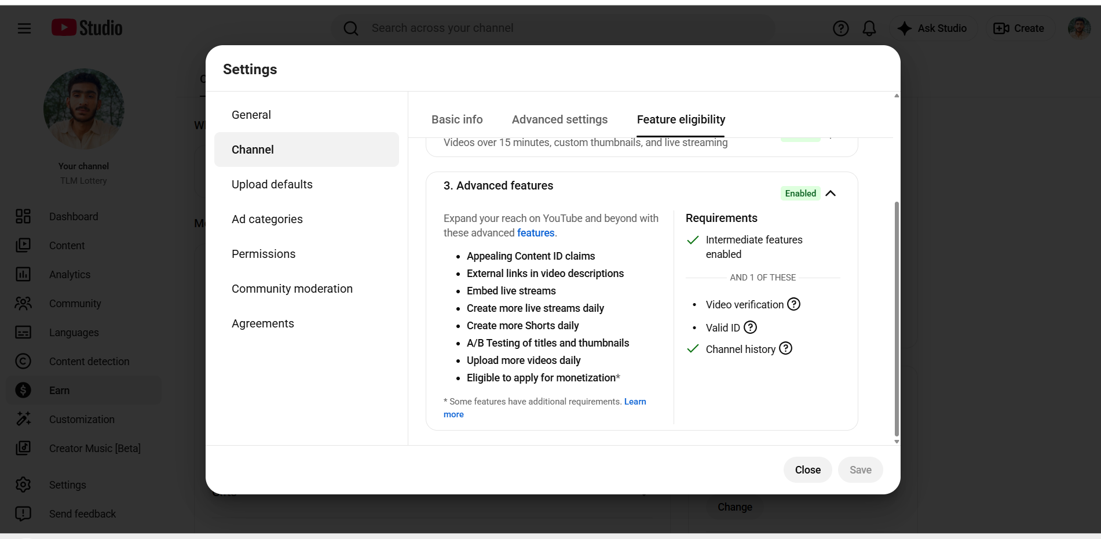The width and height of the screenshot is (1101, 539).
Task: Open Languages in the sidebar
Action: [x=84, y=333]
